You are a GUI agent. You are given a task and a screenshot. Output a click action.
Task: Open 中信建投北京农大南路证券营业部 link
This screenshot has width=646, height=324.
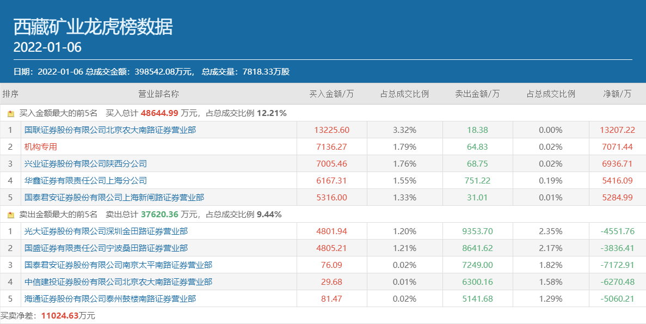point(118,282)
